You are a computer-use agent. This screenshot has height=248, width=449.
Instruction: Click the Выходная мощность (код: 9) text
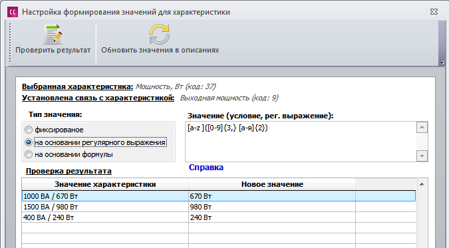(229, 98)
